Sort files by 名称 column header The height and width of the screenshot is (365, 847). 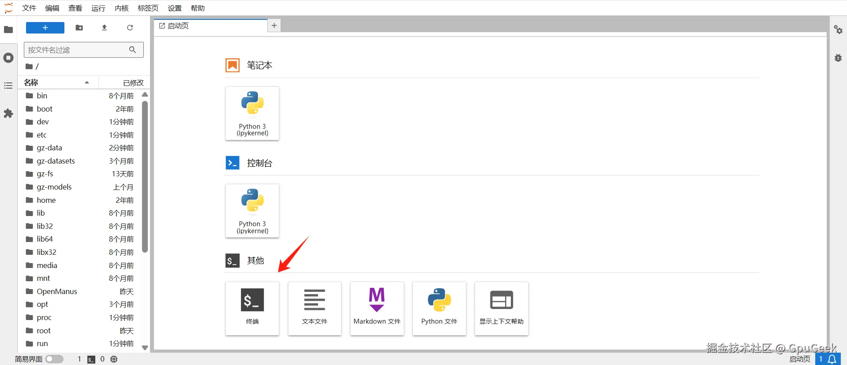(x=58, y=82)
